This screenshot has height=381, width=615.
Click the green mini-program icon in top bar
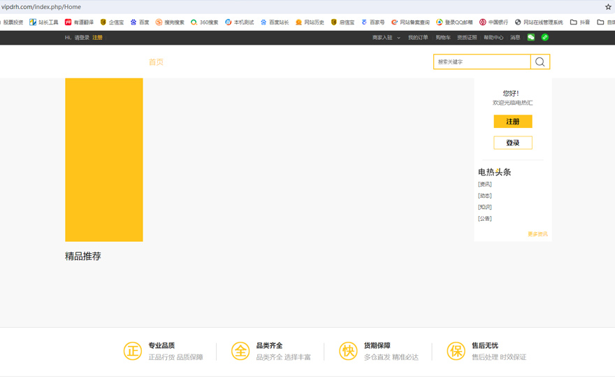[x=545, y=38]
